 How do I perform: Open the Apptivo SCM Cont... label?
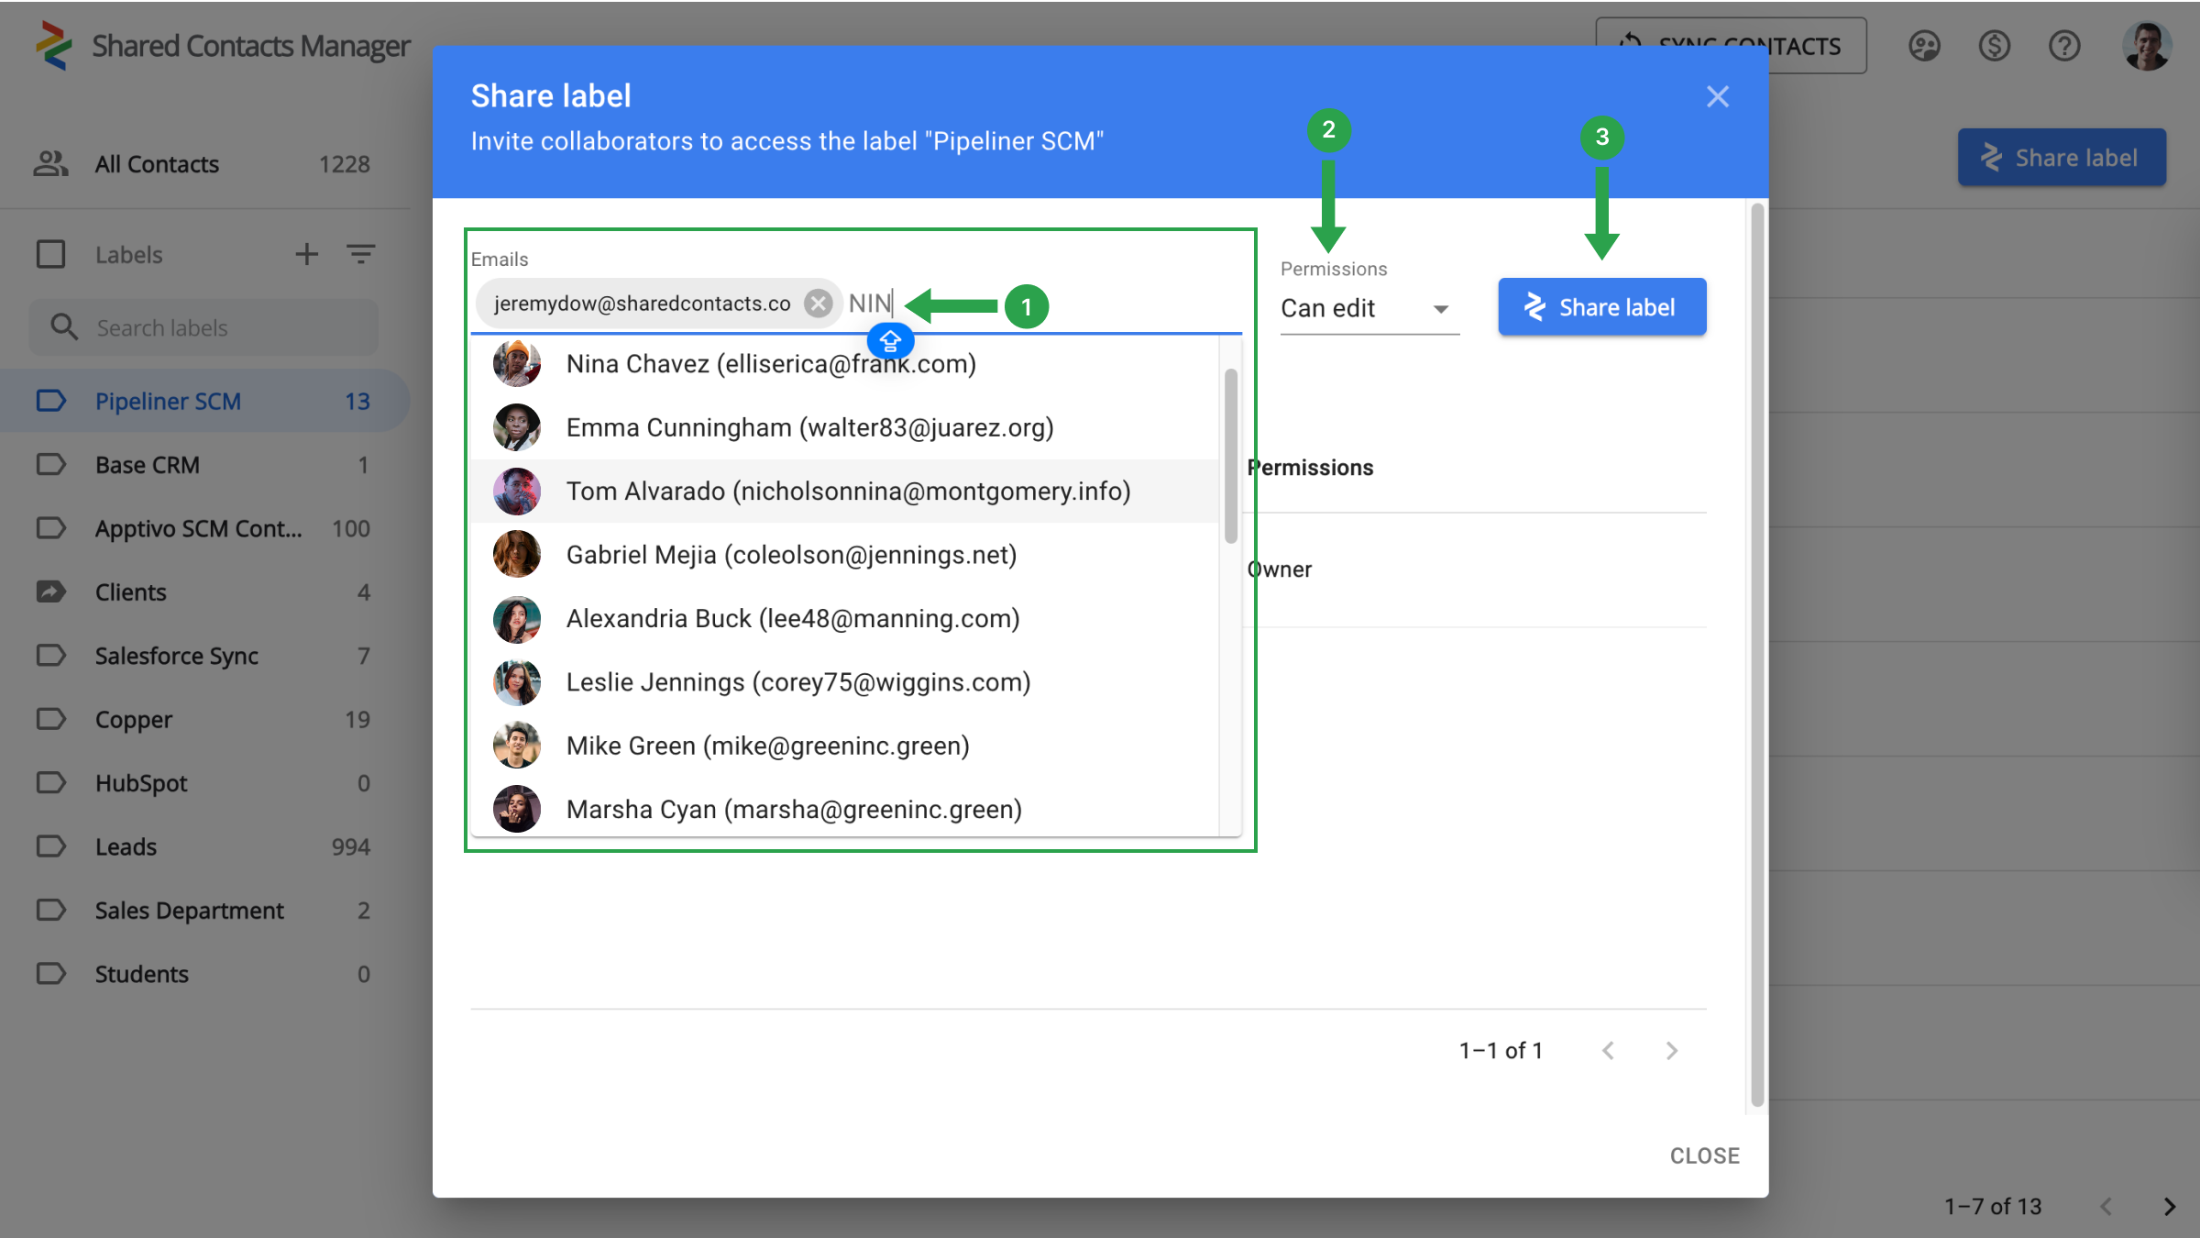click(203, 528)
